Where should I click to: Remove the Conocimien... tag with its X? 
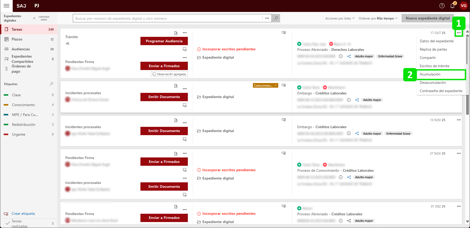pos(276,85)
